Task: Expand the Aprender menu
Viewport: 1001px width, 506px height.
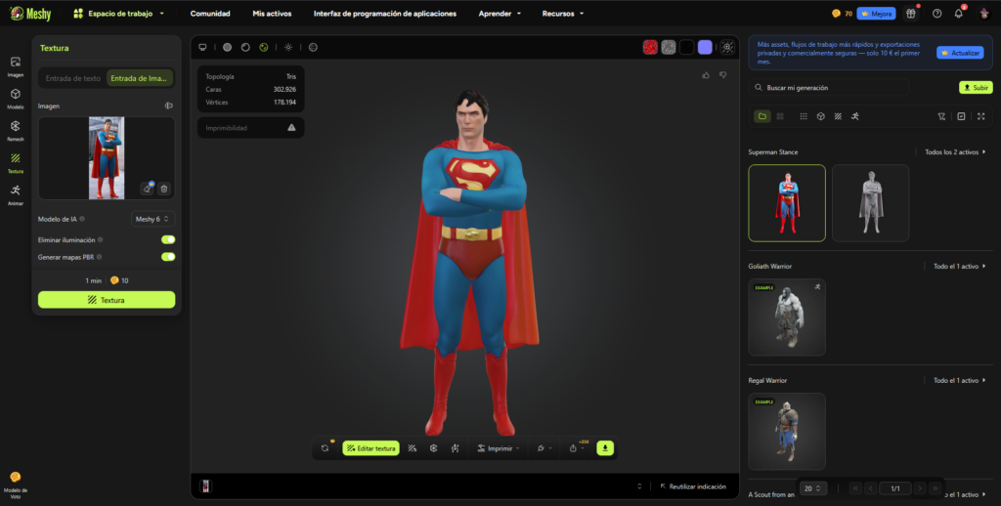Action: pyautogui.click(x=500, y=14)
